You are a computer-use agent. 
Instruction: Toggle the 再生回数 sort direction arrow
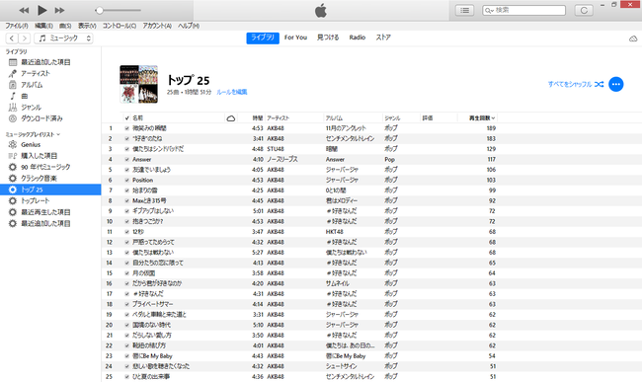click(x=493, y=118)
